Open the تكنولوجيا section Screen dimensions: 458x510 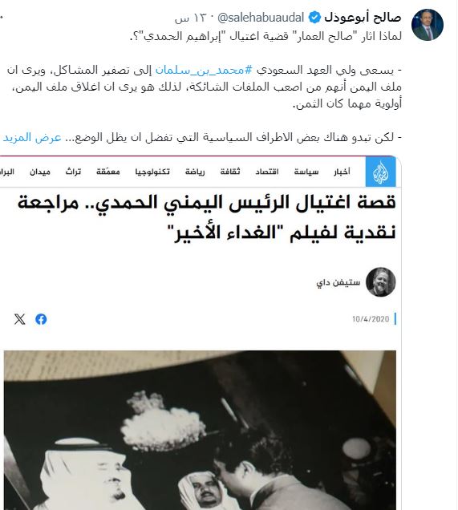tap(152, 172)
